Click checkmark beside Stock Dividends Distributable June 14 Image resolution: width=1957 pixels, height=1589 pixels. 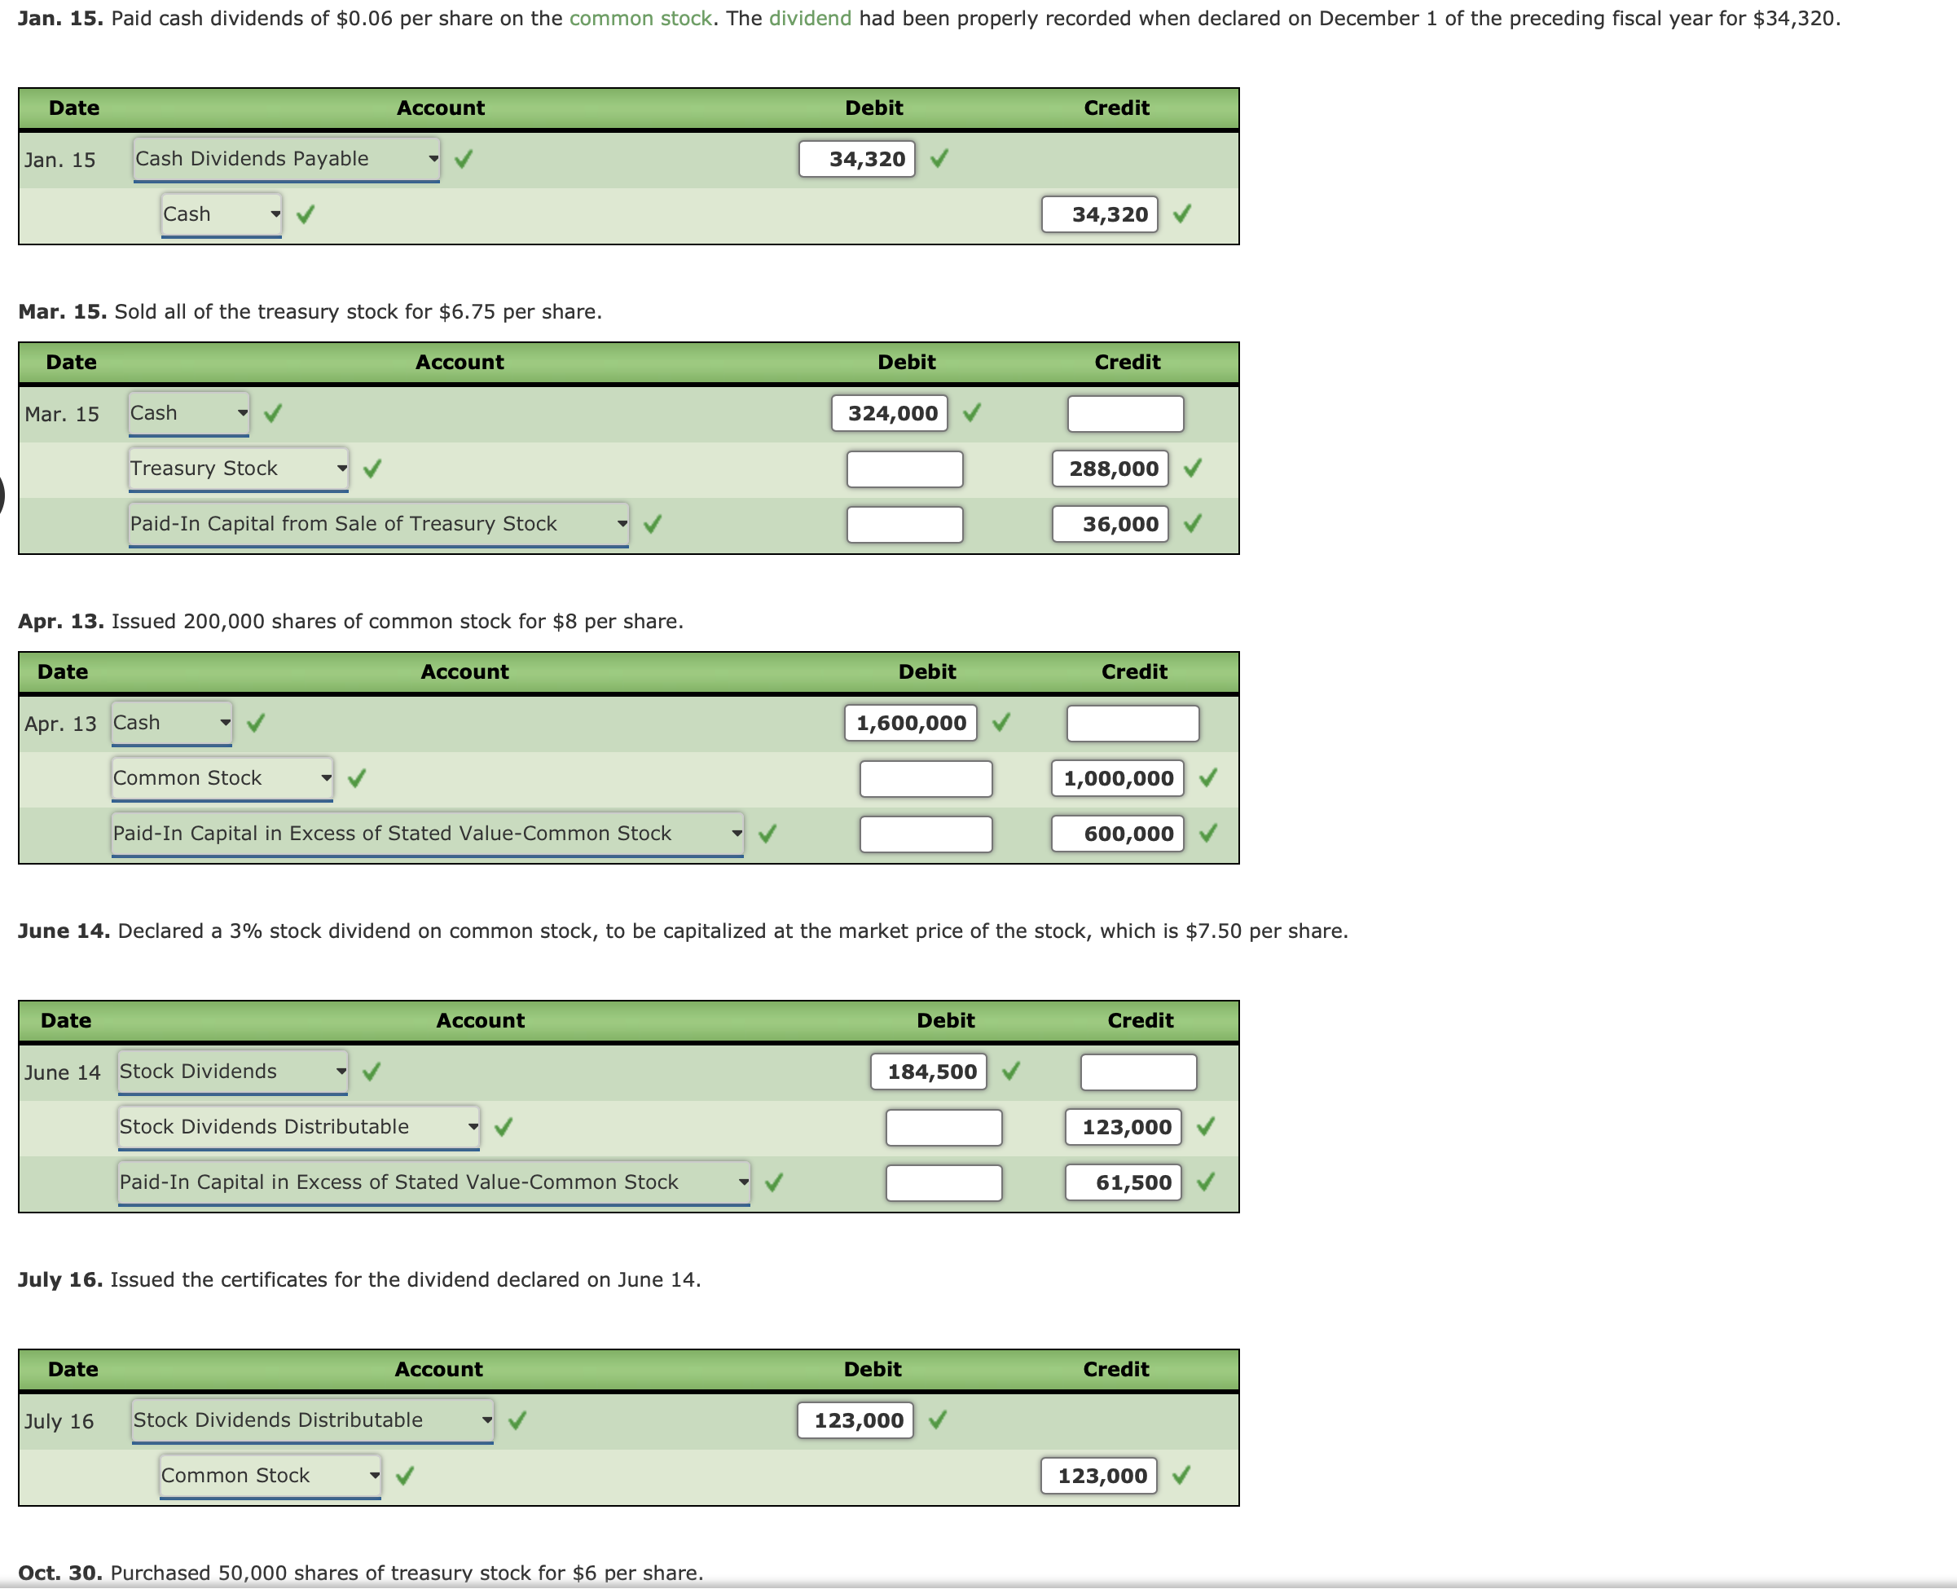click(x=504, y=1127)
